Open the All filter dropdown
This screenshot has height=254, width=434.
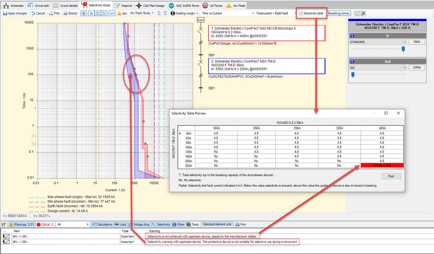[73, 225]
